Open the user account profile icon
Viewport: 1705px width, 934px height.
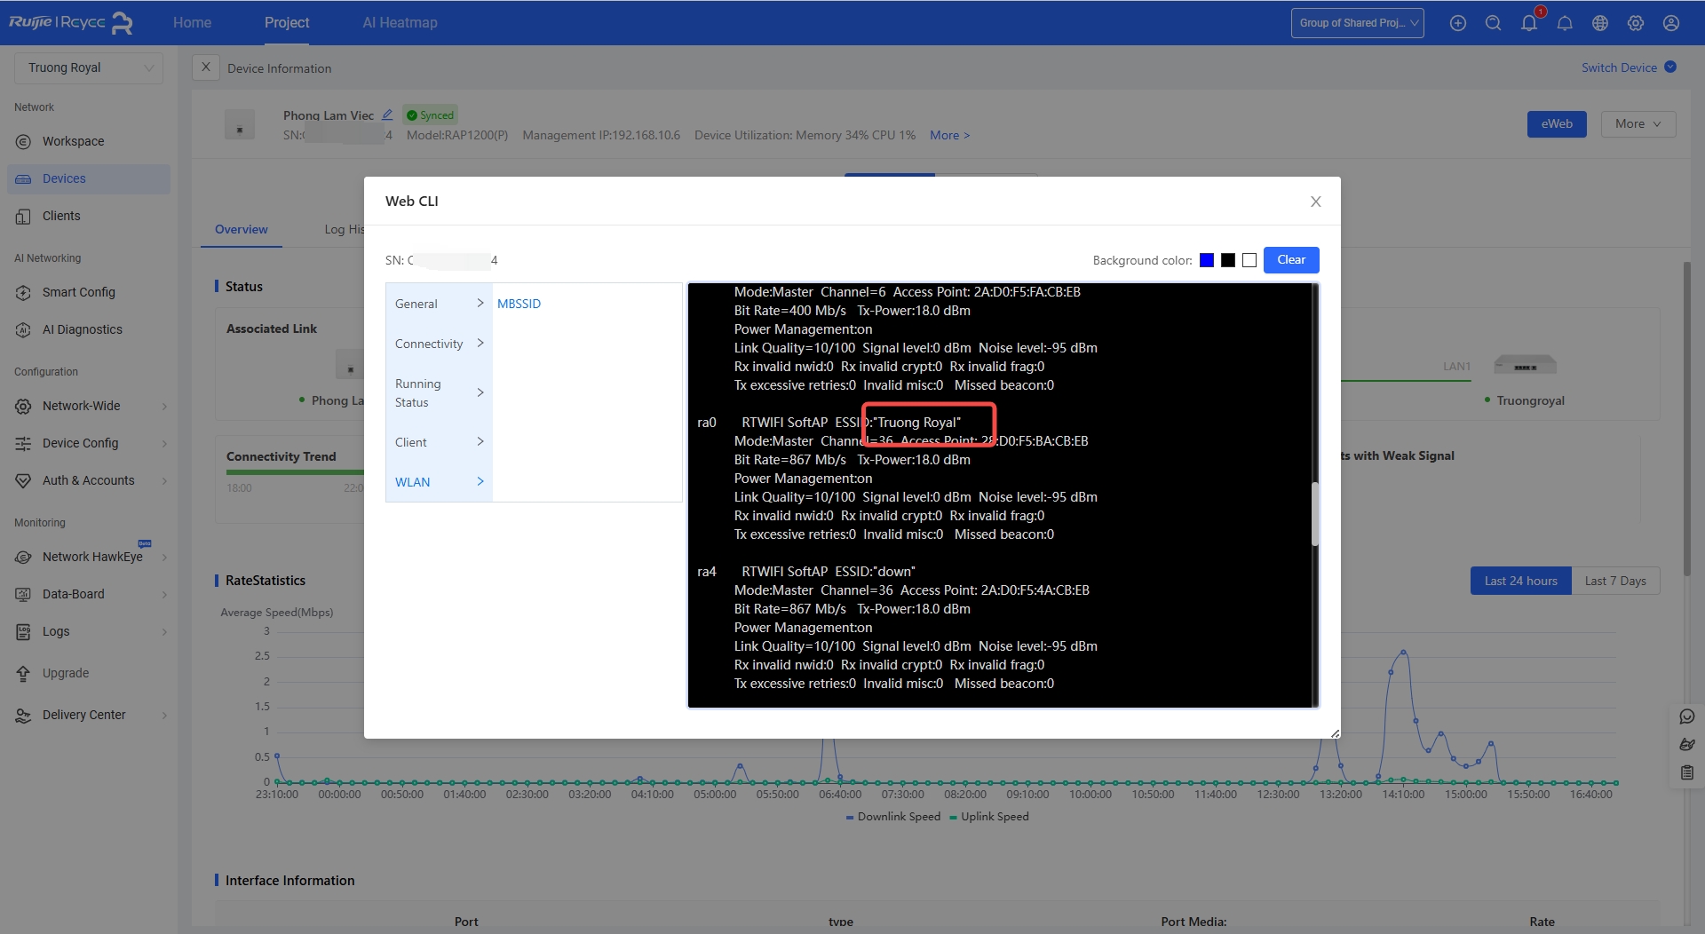coord(1670,23)
